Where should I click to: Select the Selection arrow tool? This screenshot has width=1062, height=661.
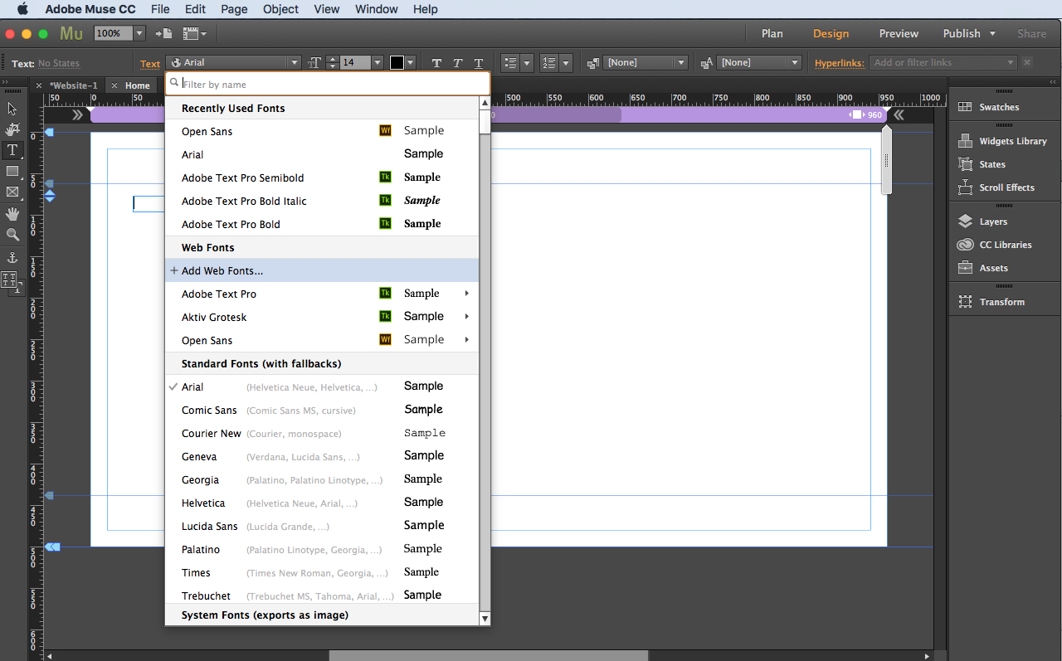coord(12,109)
